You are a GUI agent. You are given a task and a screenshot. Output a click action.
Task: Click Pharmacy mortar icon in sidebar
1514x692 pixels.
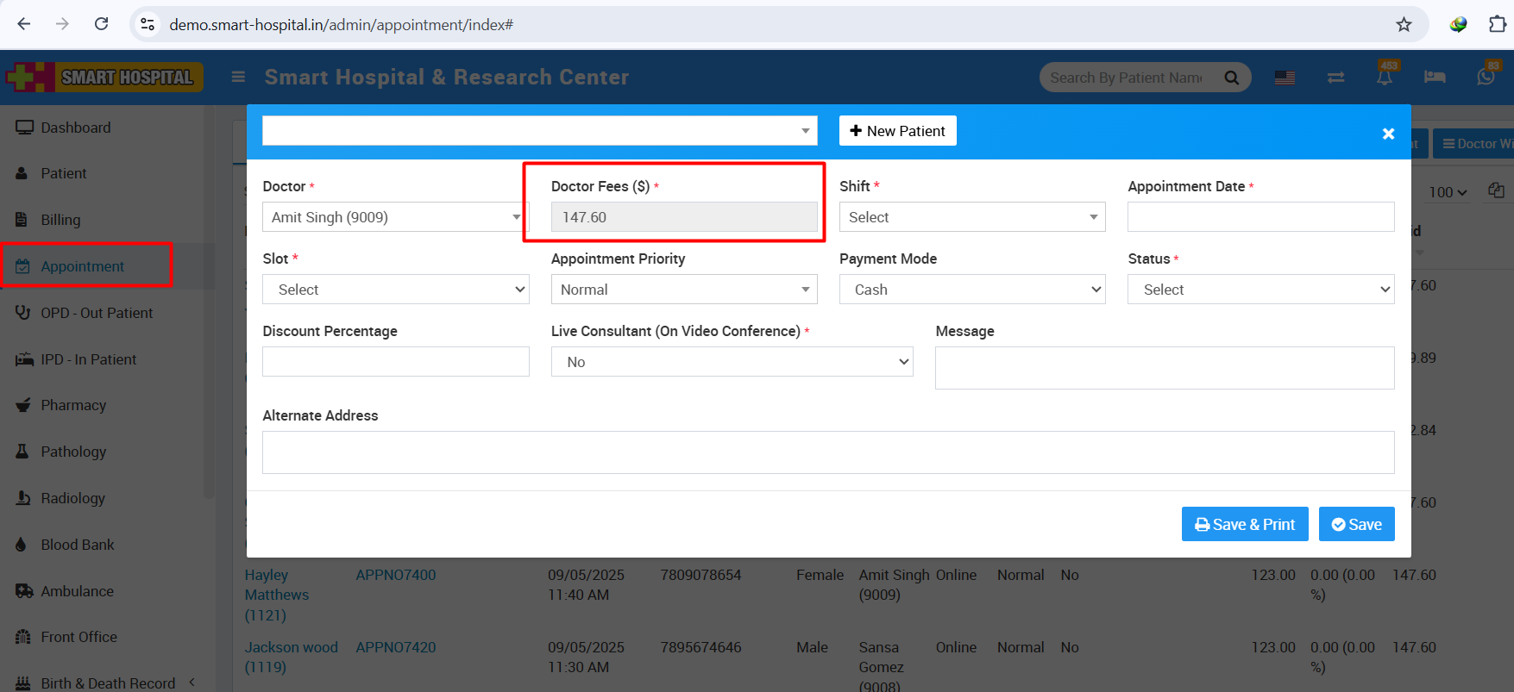click(23, 405)
